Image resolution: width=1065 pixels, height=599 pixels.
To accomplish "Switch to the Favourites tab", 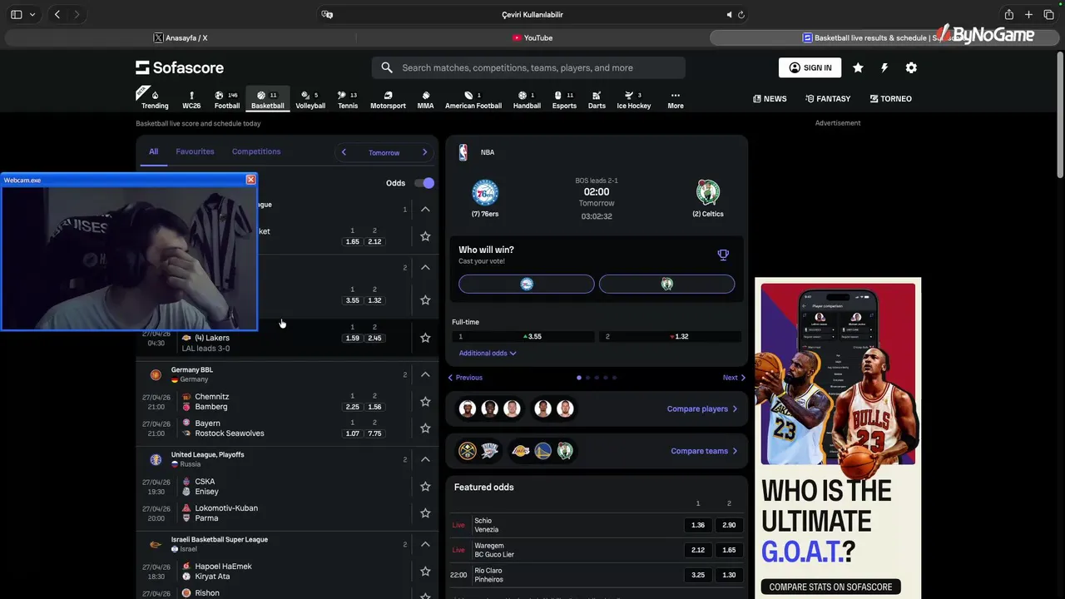I will click(195, 151).
